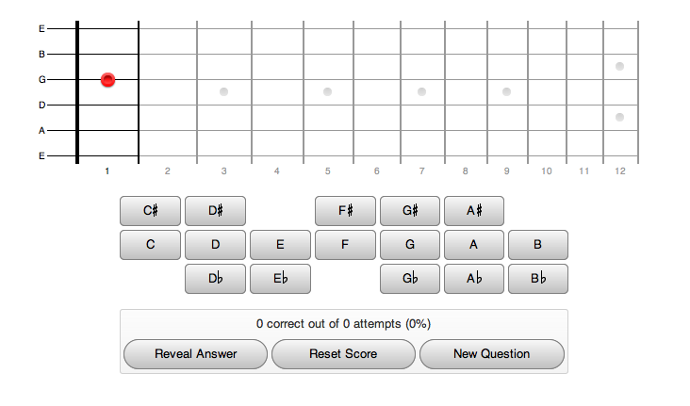Image resolution: width=690 pixels, height=406 pixels.
Task: Select the F♯ note button
Action: [x=345, y=211]
